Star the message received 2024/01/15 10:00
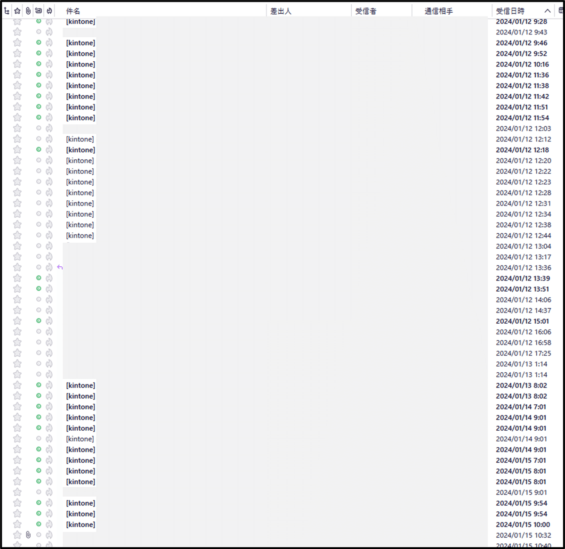The image size is (565, 549). pos(17,524)
